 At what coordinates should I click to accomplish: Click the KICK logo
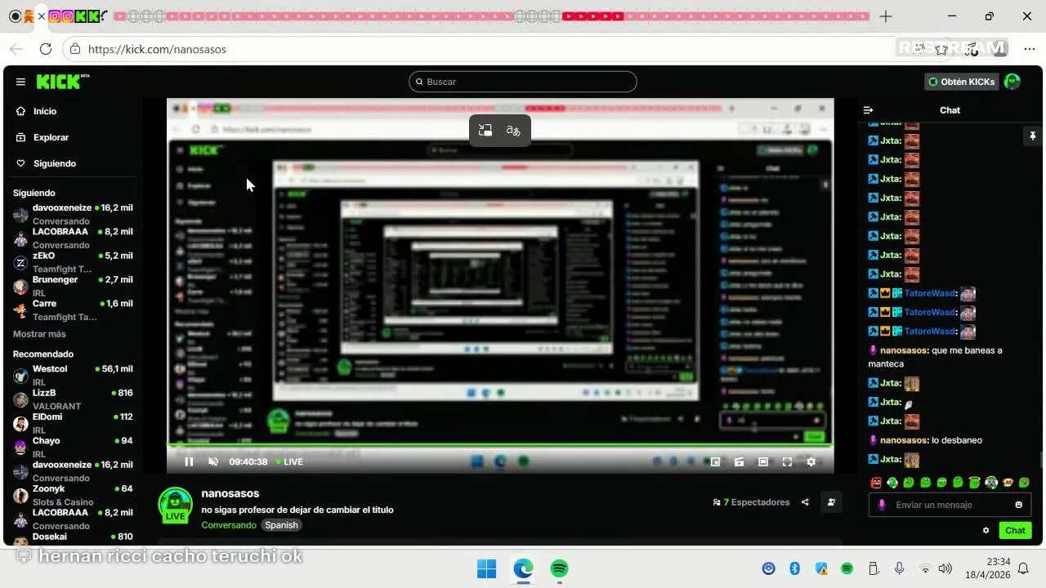click(62, 82)
